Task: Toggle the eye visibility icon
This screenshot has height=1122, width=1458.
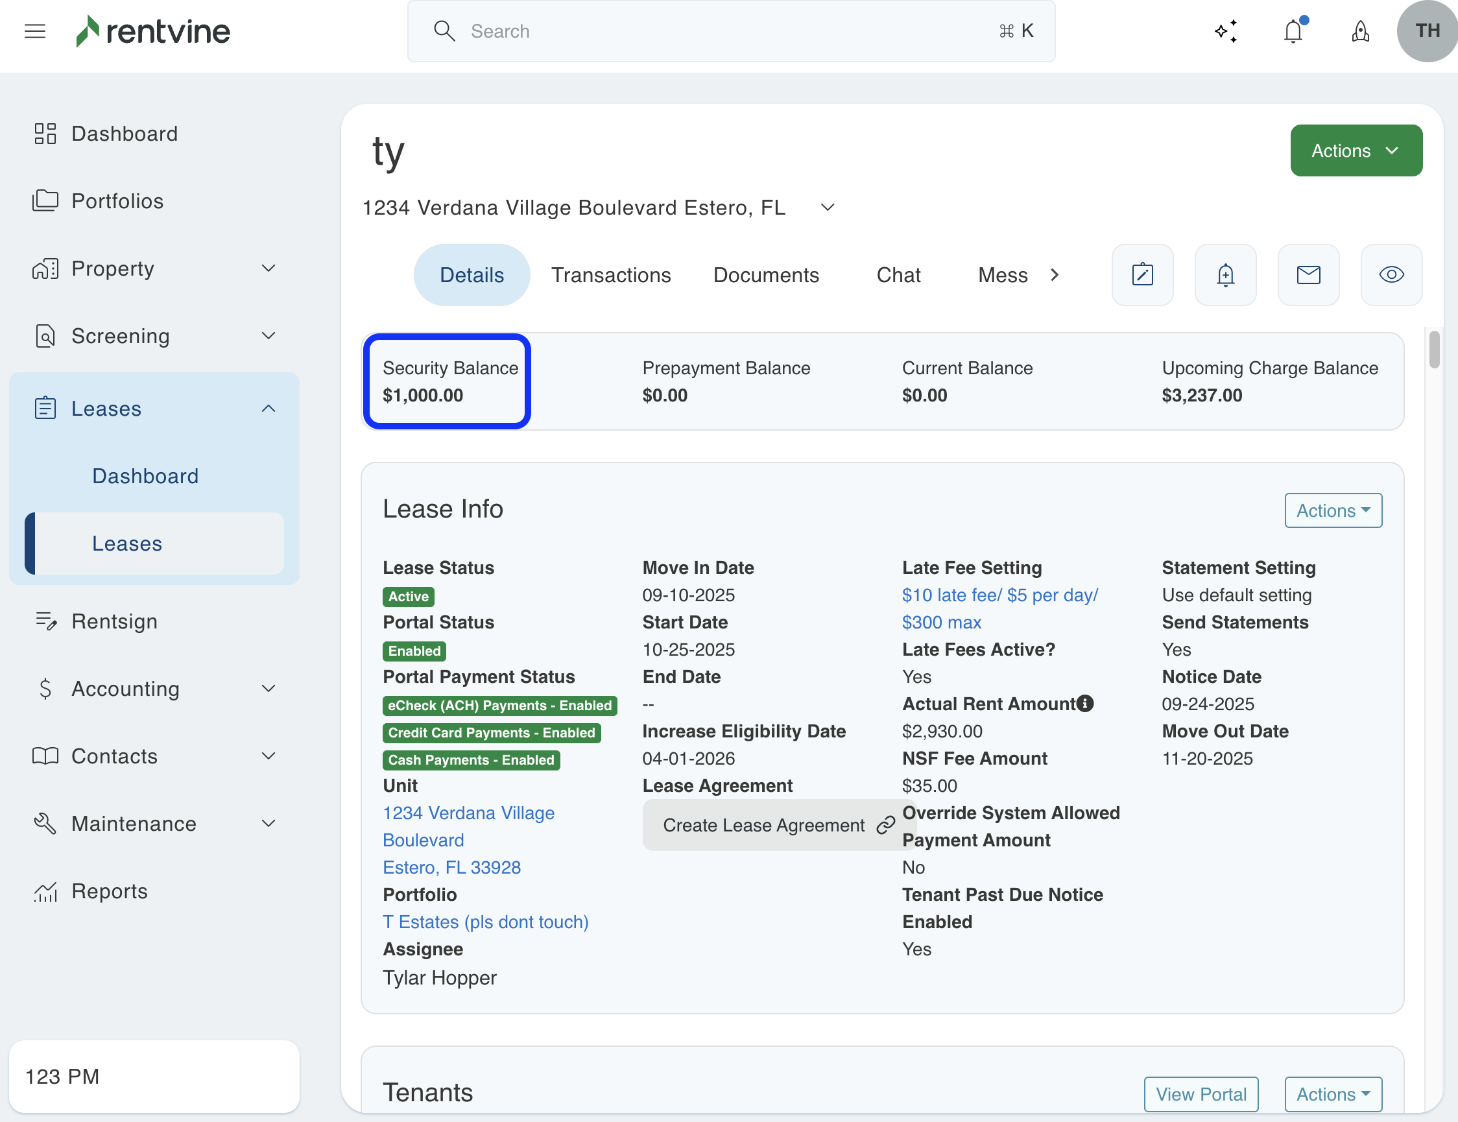Action: click(x=1391, y=274)
